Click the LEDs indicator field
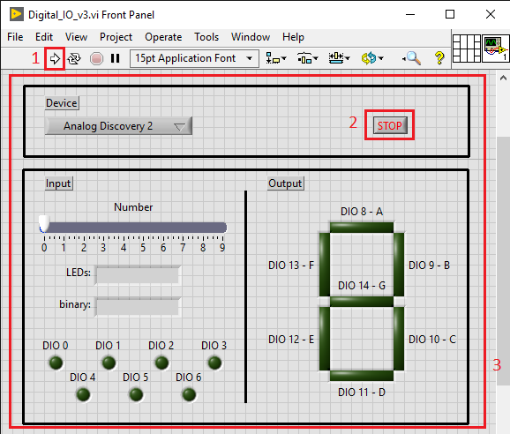Viewport: 510px width, 434px height. (138, 275)
